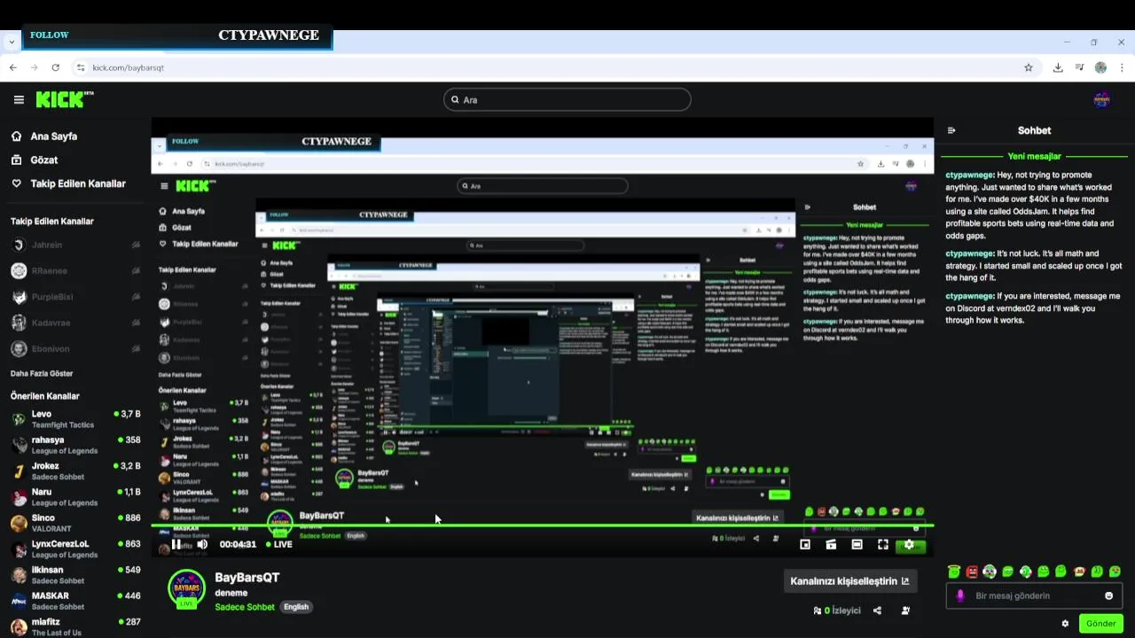The width and height of the screenshot is (1135, 638).
Task: Collapse the Sohbet chat panel
Action: [x=951, y=130]
